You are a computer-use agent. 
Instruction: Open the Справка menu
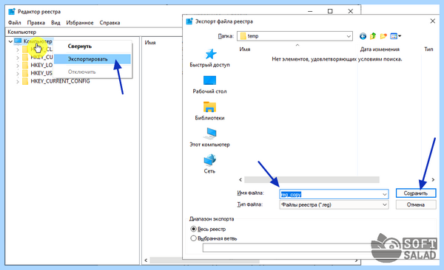pos(110,23)
